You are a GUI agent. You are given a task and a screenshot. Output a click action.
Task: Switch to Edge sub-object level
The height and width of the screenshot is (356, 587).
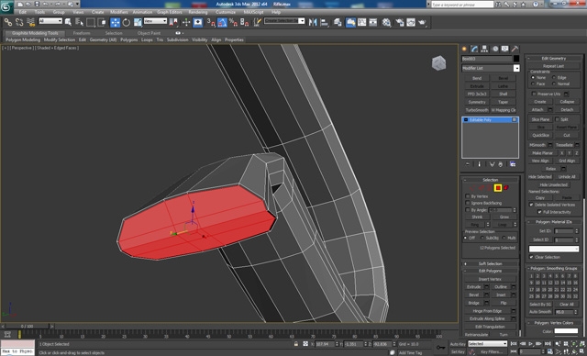point(482,188)
